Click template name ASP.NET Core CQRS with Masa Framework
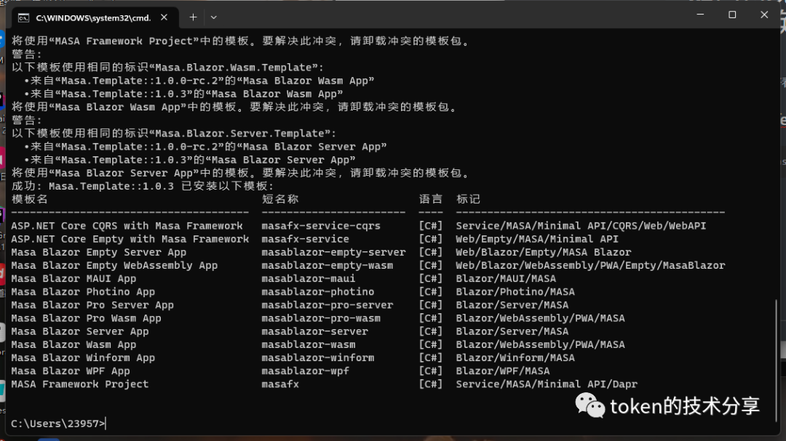 pos(127,226)
